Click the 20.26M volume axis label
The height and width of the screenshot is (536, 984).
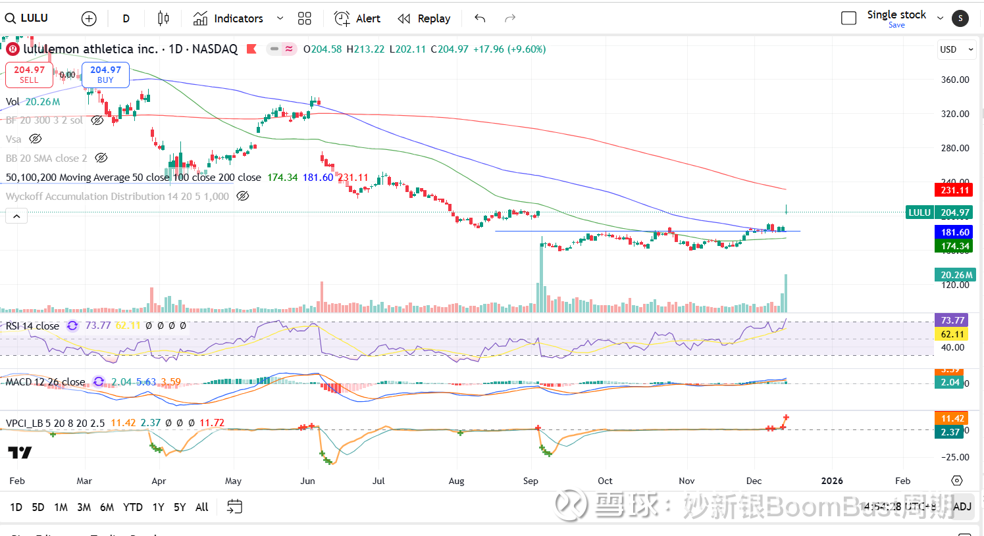pos(956,275)
